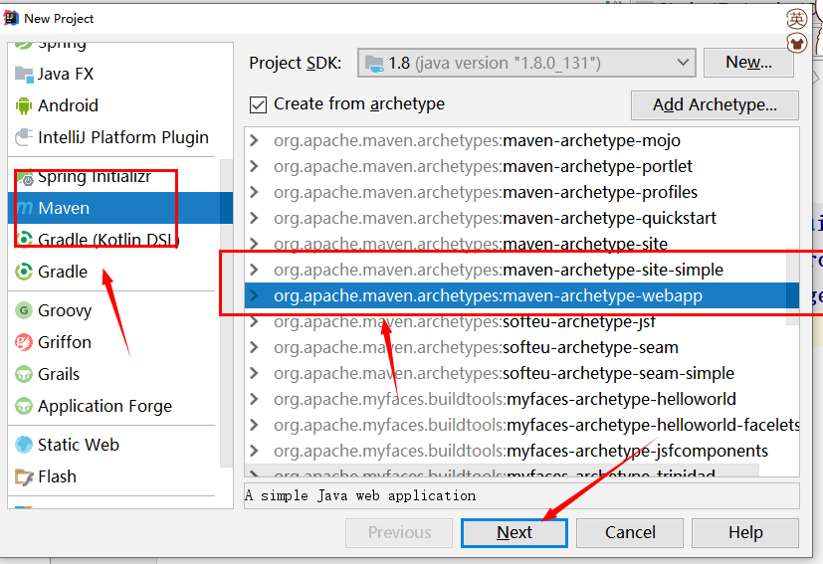Select softeu-archetype-seam-simple archetype text
The height and width of the screenshot is (564, 823).
tap(504, 373)
